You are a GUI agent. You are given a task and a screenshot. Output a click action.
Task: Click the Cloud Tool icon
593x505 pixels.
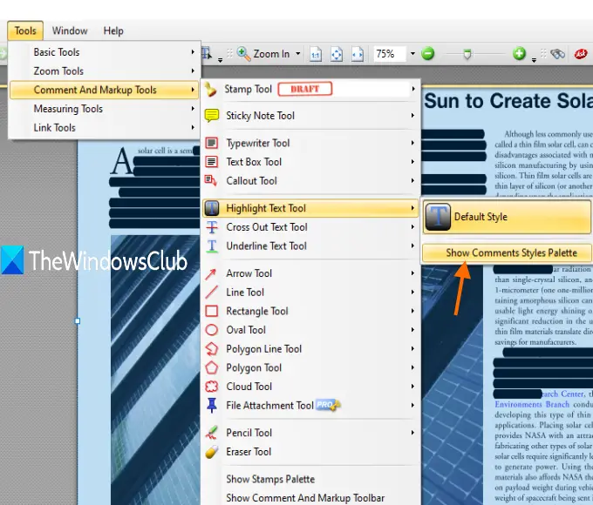(x=211, y=387)
